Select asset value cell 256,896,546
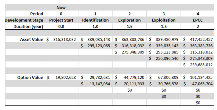The image size is (217, 110). (x=164, y=59)
